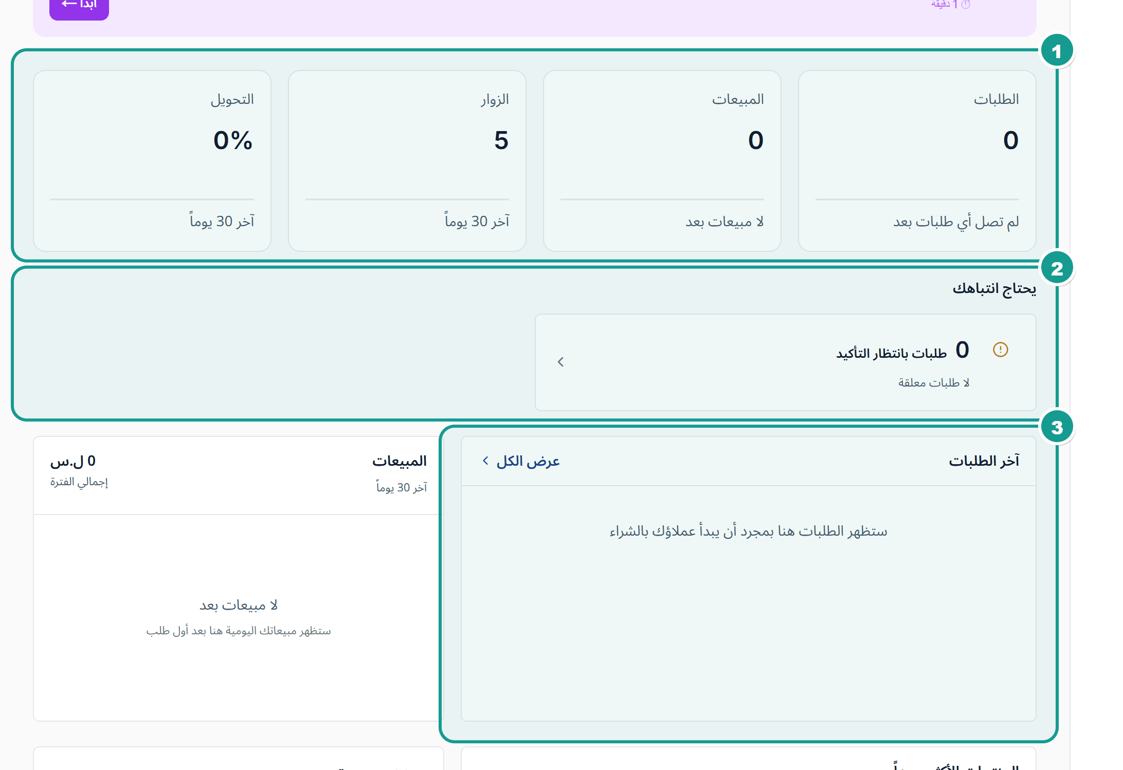Click the إجمالي الفترة label
1123x770 pixels.
click(x=79, y=482)
